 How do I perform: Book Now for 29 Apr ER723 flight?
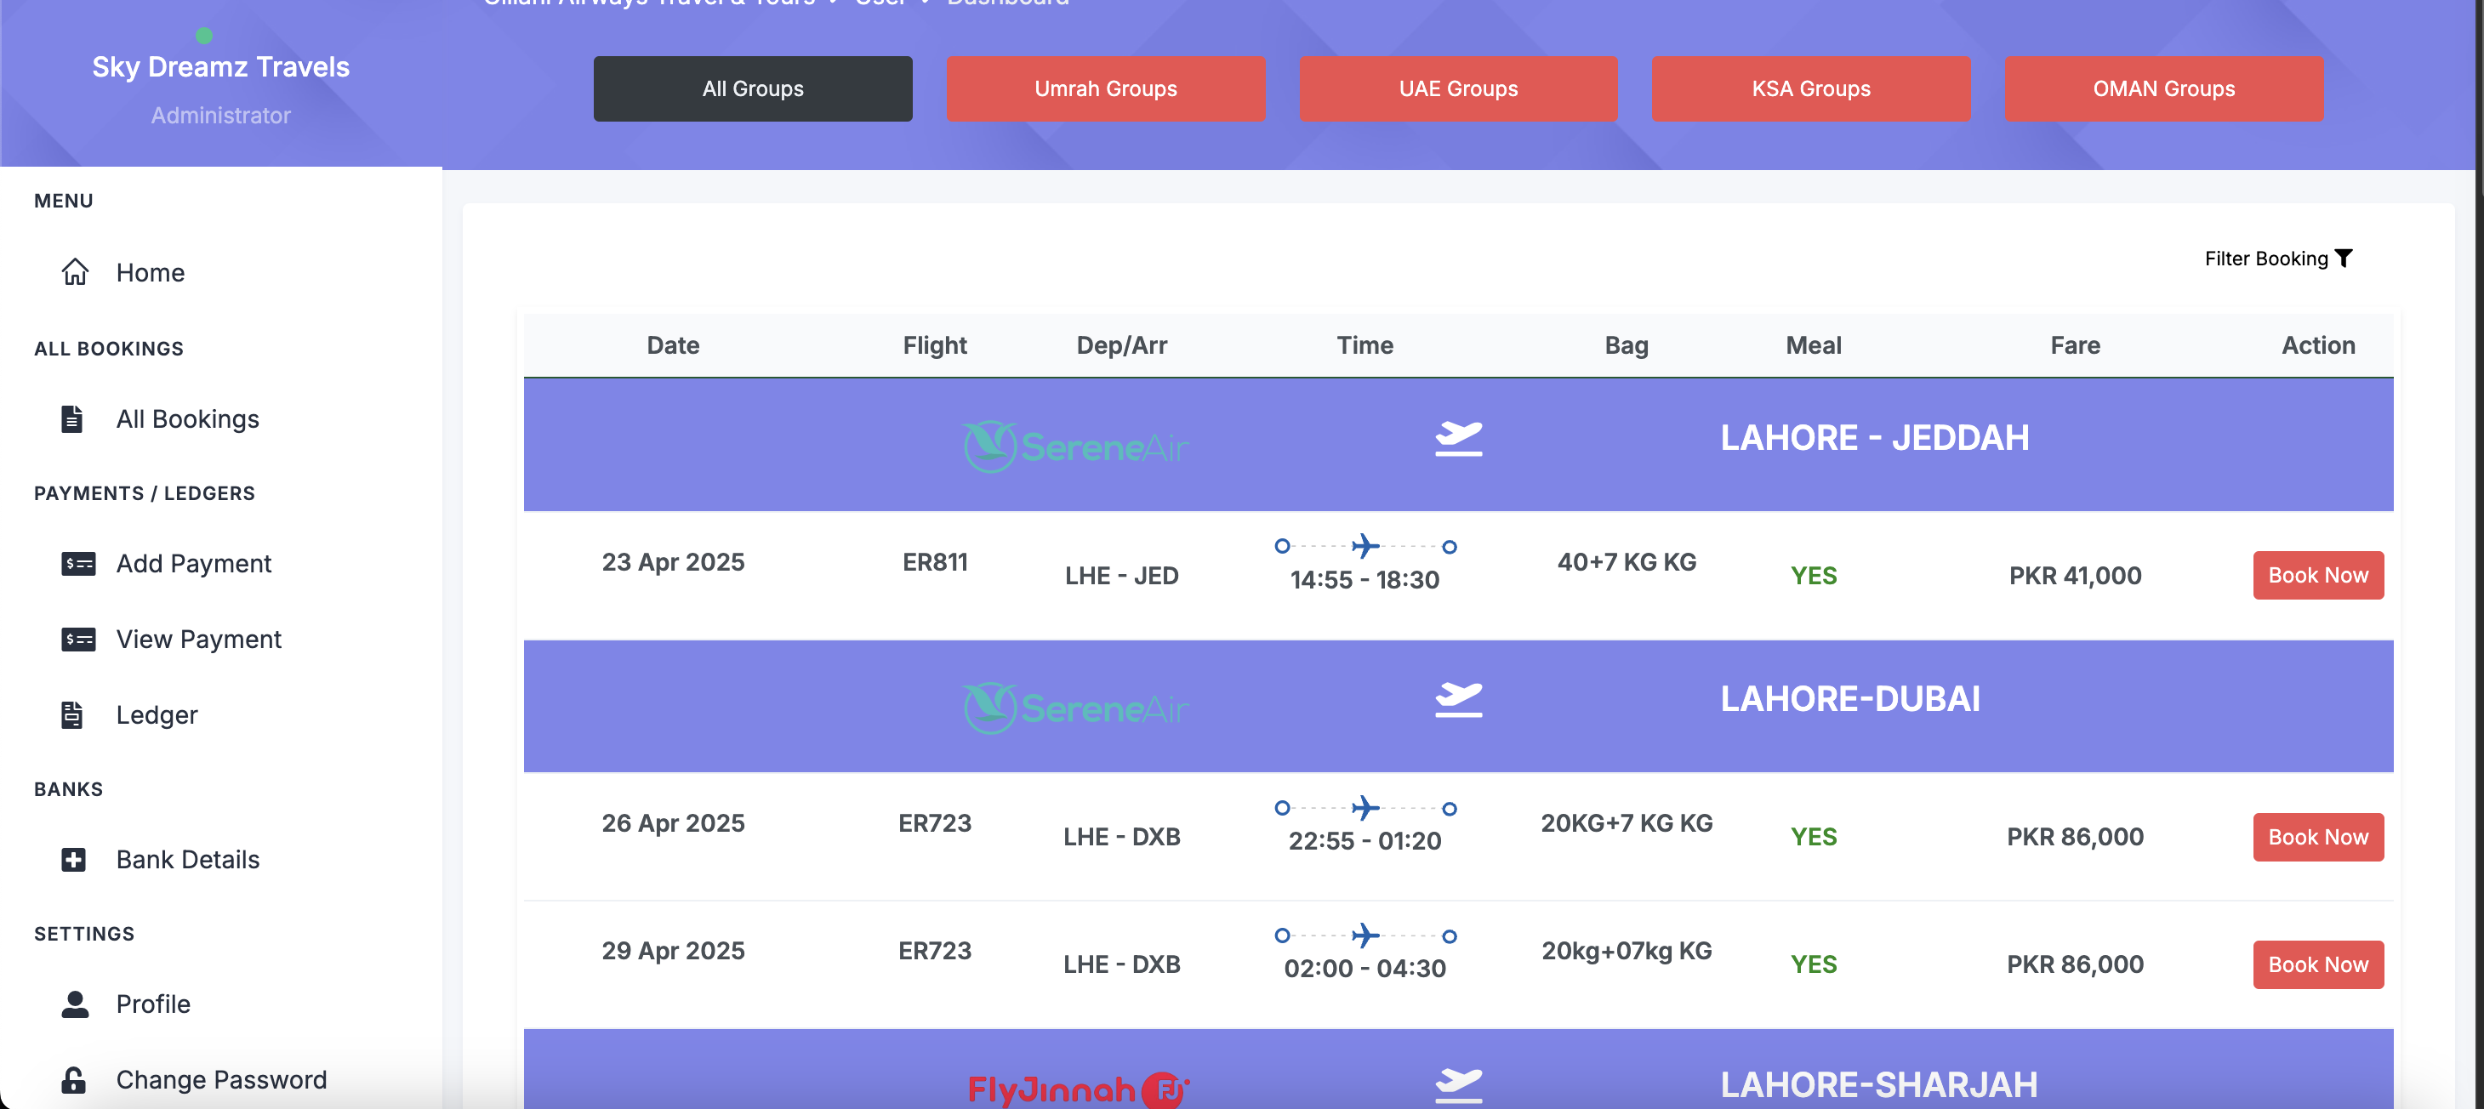tap(2317, 964)
